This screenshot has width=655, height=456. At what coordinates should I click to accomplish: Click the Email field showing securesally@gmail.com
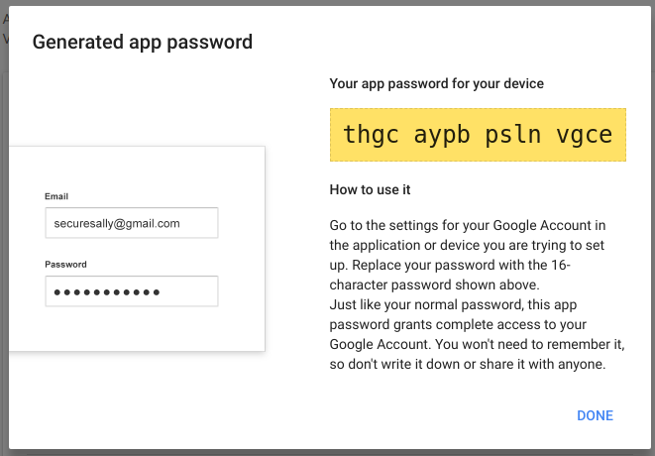point(131,223)
